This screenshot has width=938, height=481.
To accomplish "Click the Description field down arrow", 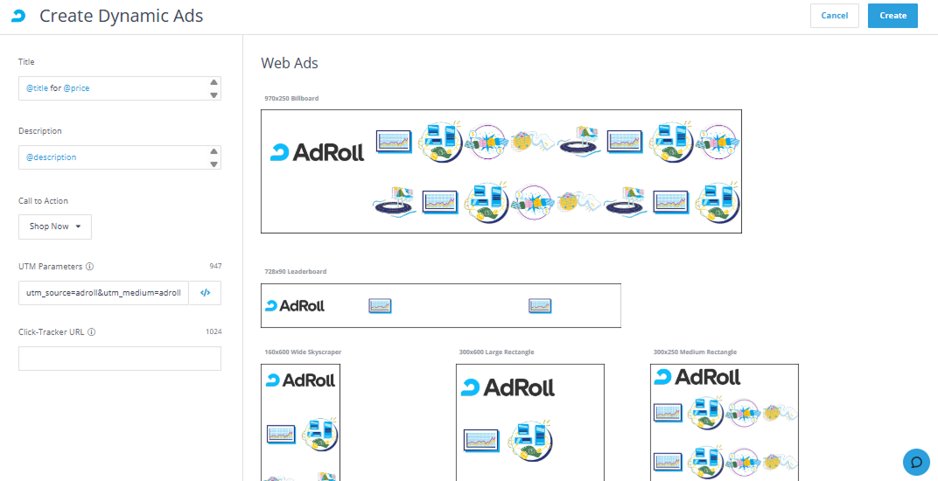I will 213,164.
